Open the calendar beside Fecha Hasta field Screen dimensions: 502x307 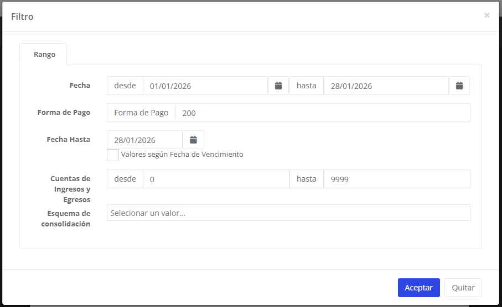click(193, 140)
